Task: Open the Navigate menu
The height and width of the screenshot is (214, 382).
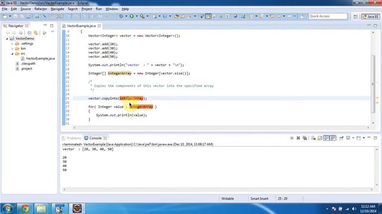Action: (57, 9)
